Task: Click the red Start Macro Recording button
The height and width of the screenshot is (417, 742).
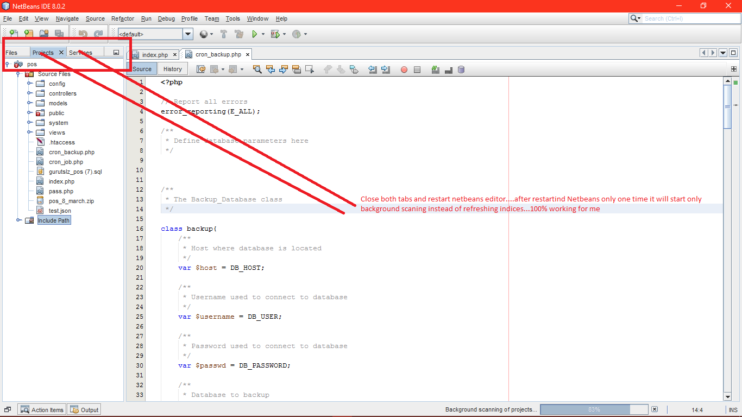Action: pyautogui.click(x=404, y=69)
